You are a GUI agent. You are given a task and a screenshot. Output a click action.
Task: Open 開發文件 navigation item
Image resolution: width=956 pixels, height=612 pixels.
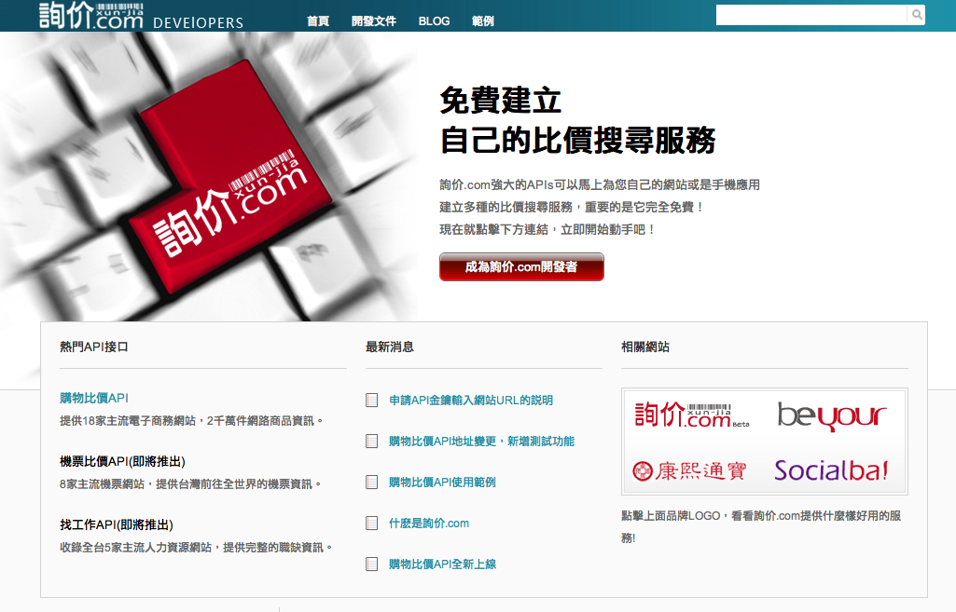[x=374, y=21]
